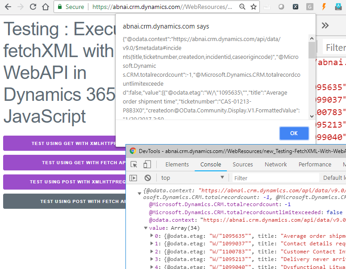Collapse the logged odata root object
This screenshot has height=269, width=346.
click(139, 194)
